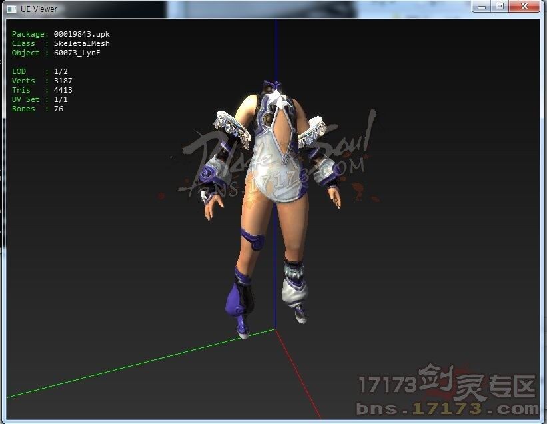This screenshot has width=547, height=424.
Task: Click the UV Set value "1/1"
Action: click(x=61, y=99)
